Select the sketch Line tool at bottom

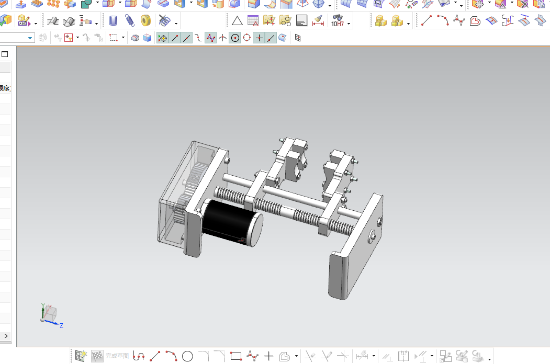click(x=155, y=356)
